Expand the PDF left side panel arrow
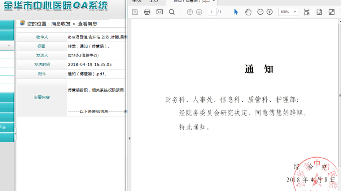The width and height of the screenshot is (341, 191). click(130, 138)
